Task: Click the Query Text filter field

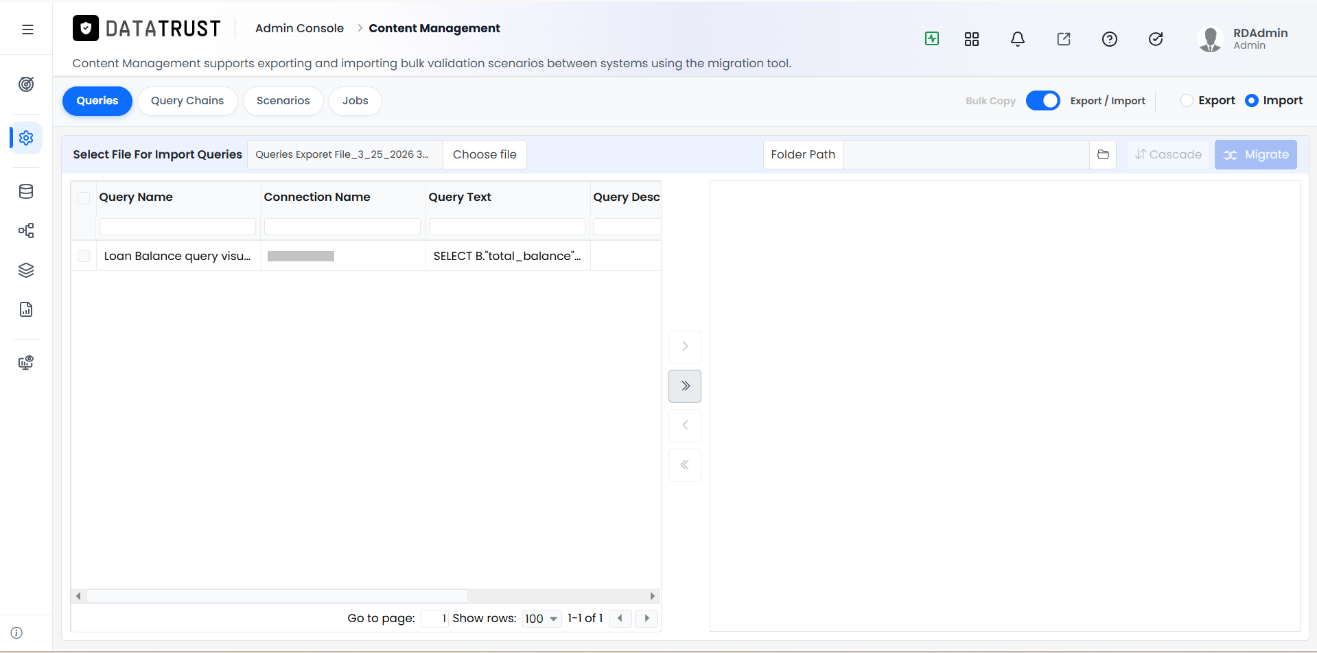Action: click(507, 226)
